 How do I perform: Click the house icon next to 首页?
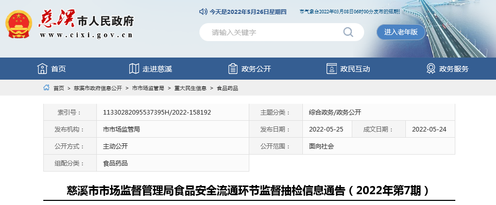tap(42, 68)
